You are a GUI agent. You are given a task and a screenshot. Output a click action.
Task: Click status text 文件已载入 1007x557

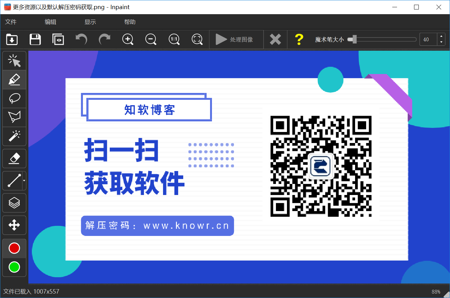click(31, 292)
